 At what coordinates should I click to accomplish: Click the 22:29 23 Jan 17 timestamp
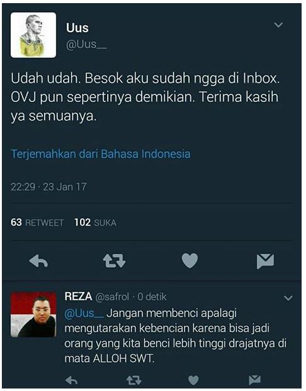pyautogui.click(x=48, y=187)
